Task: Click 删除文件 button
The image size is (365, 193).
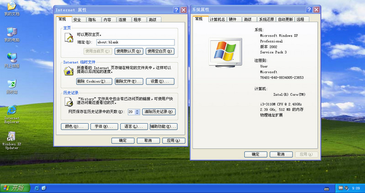Action: coord(129,81)
